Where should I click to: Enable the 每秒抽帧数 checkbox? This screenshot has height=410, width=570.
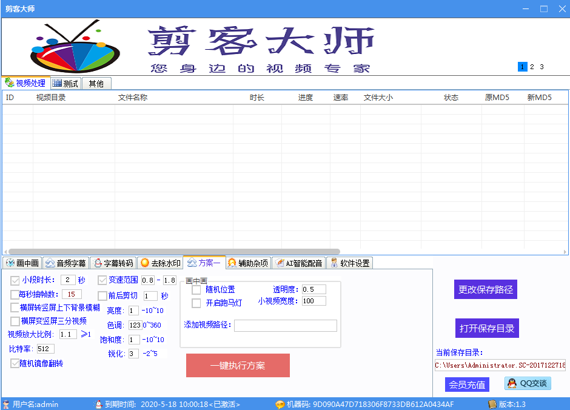[15, 295]
